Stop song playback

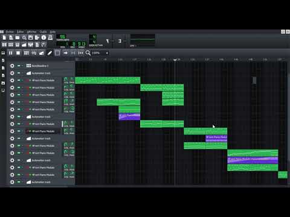[x=18, y=53]
